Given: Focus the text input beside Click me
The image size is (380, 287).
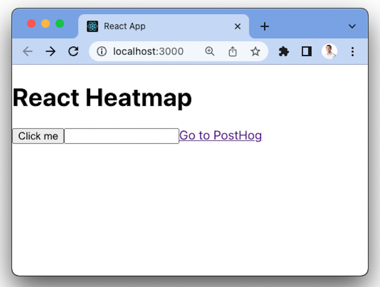Looking at the screenshot, I should click(x=122, y=136).
